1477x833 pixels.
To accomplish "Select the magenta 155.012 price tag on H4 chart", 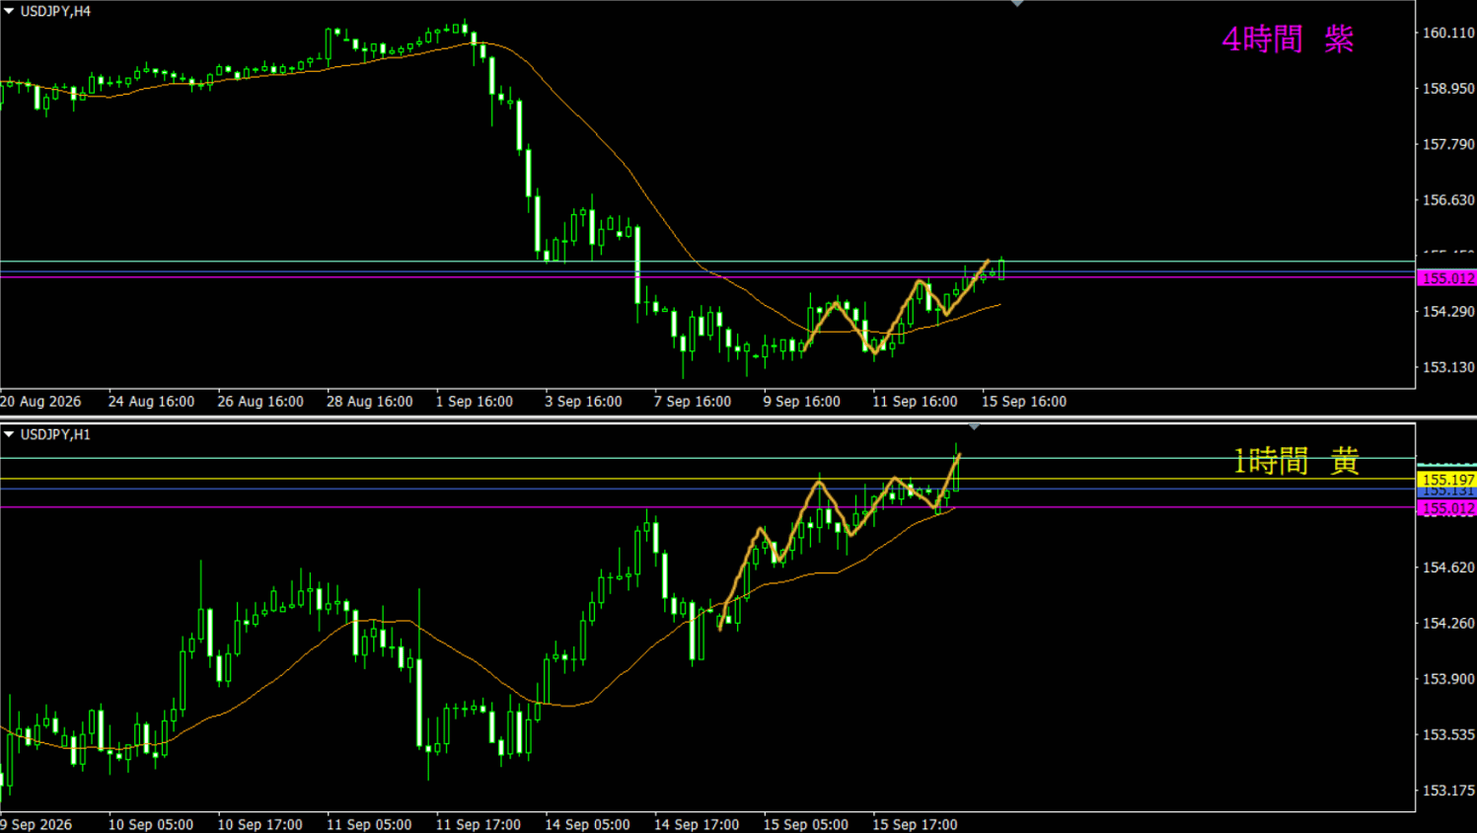I will (x=1446, y=278).
